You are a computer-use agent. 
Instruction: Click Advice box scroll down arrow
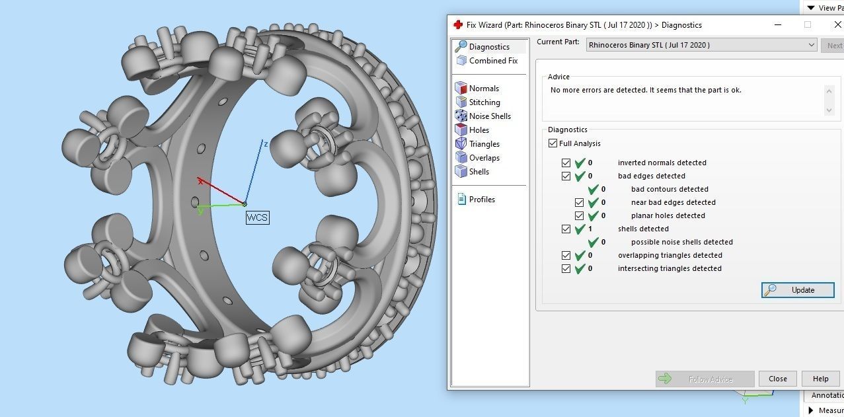pyautogui.click(x=829, y=110)
